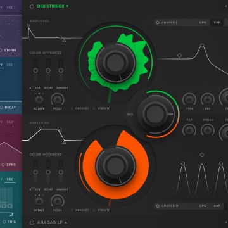Select the center octave dot above green layer OCTAVE
228x228 pixels.
(39, 94)
